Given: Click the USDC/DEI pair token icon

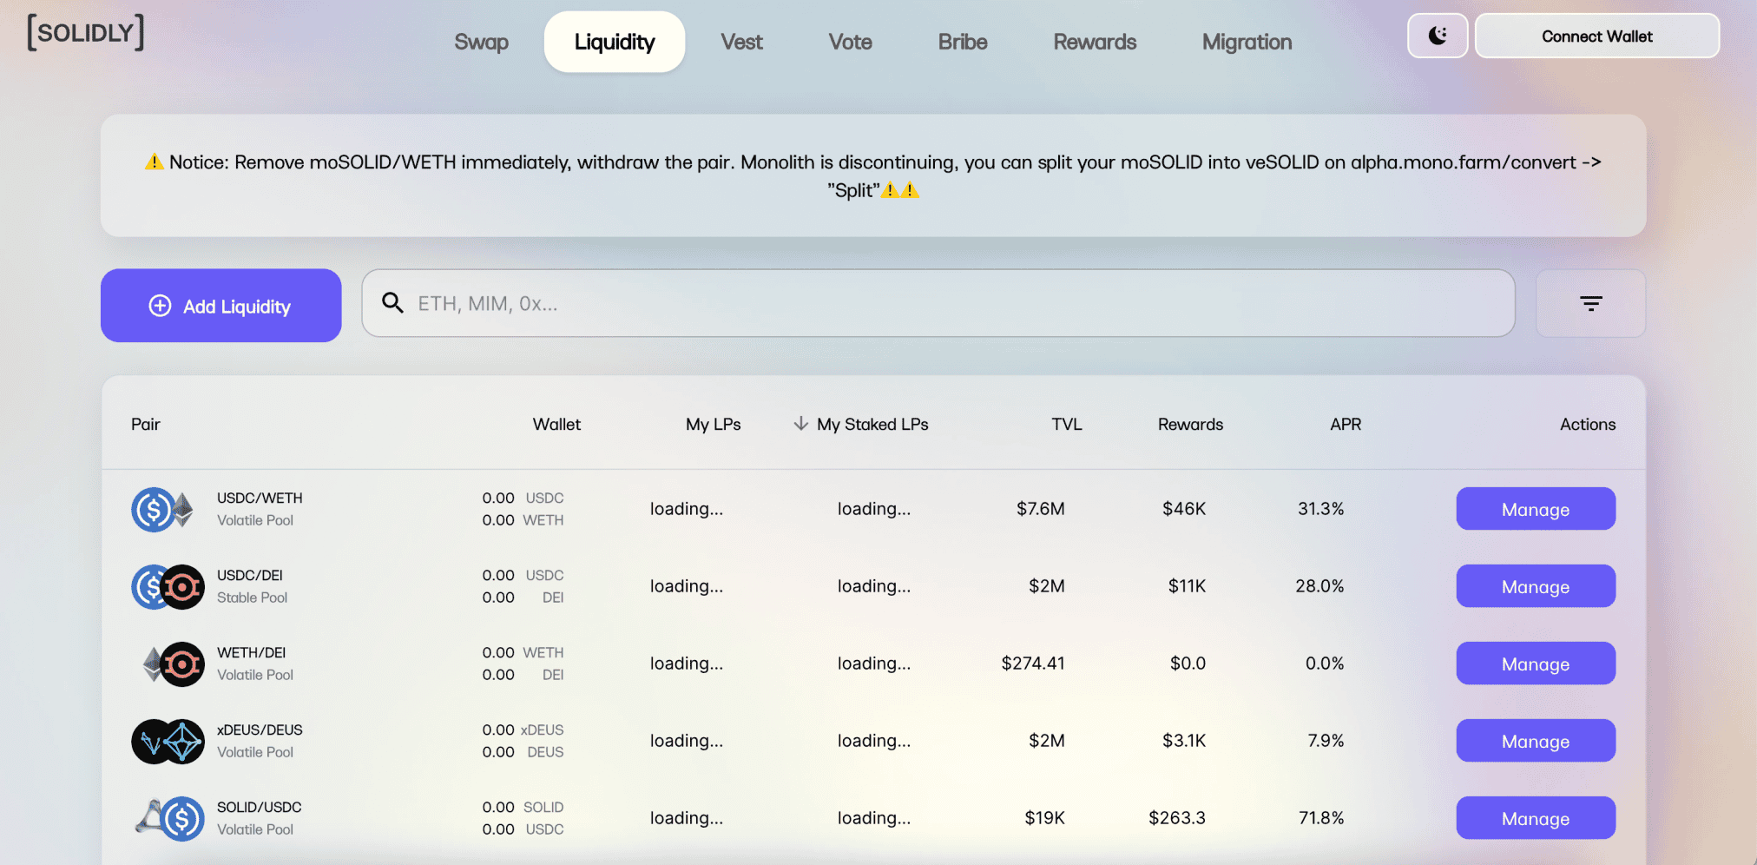Looking at the screenshot, I should 168,587.
